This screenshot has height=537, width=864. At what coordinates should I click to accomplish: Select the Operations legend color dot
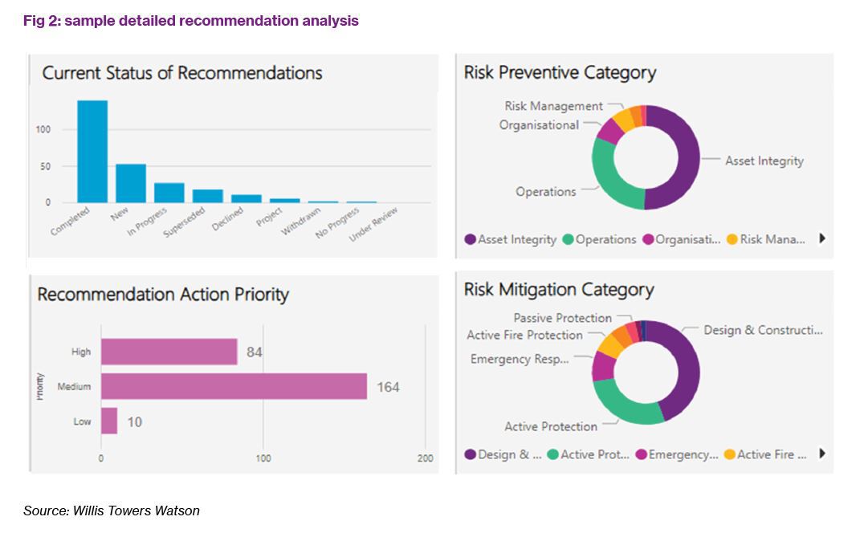[x=568, y=239]
